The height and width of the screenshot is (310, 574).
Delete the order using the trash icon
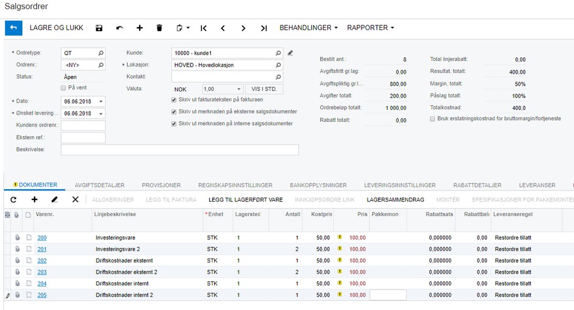159,28
